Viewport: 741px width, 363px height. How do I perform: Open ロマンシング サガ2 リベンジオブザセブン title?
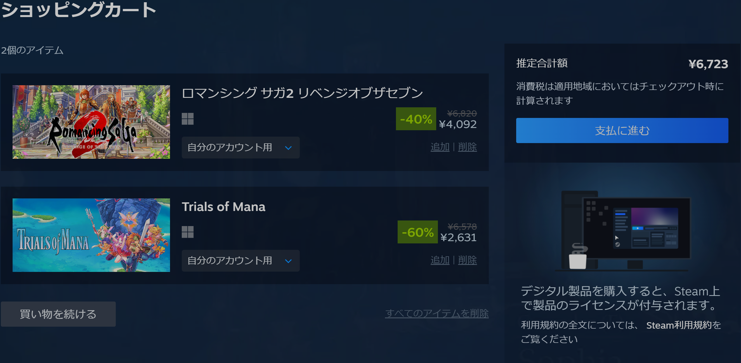[x=302, y=93]
